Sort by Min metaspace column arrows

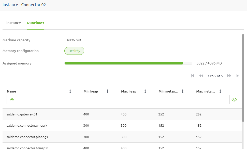pos(183,91)
